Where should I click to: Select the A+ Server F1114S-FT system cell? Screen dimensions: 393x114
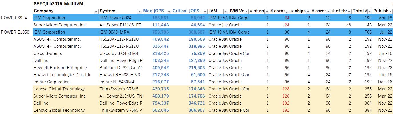point(120,25)
